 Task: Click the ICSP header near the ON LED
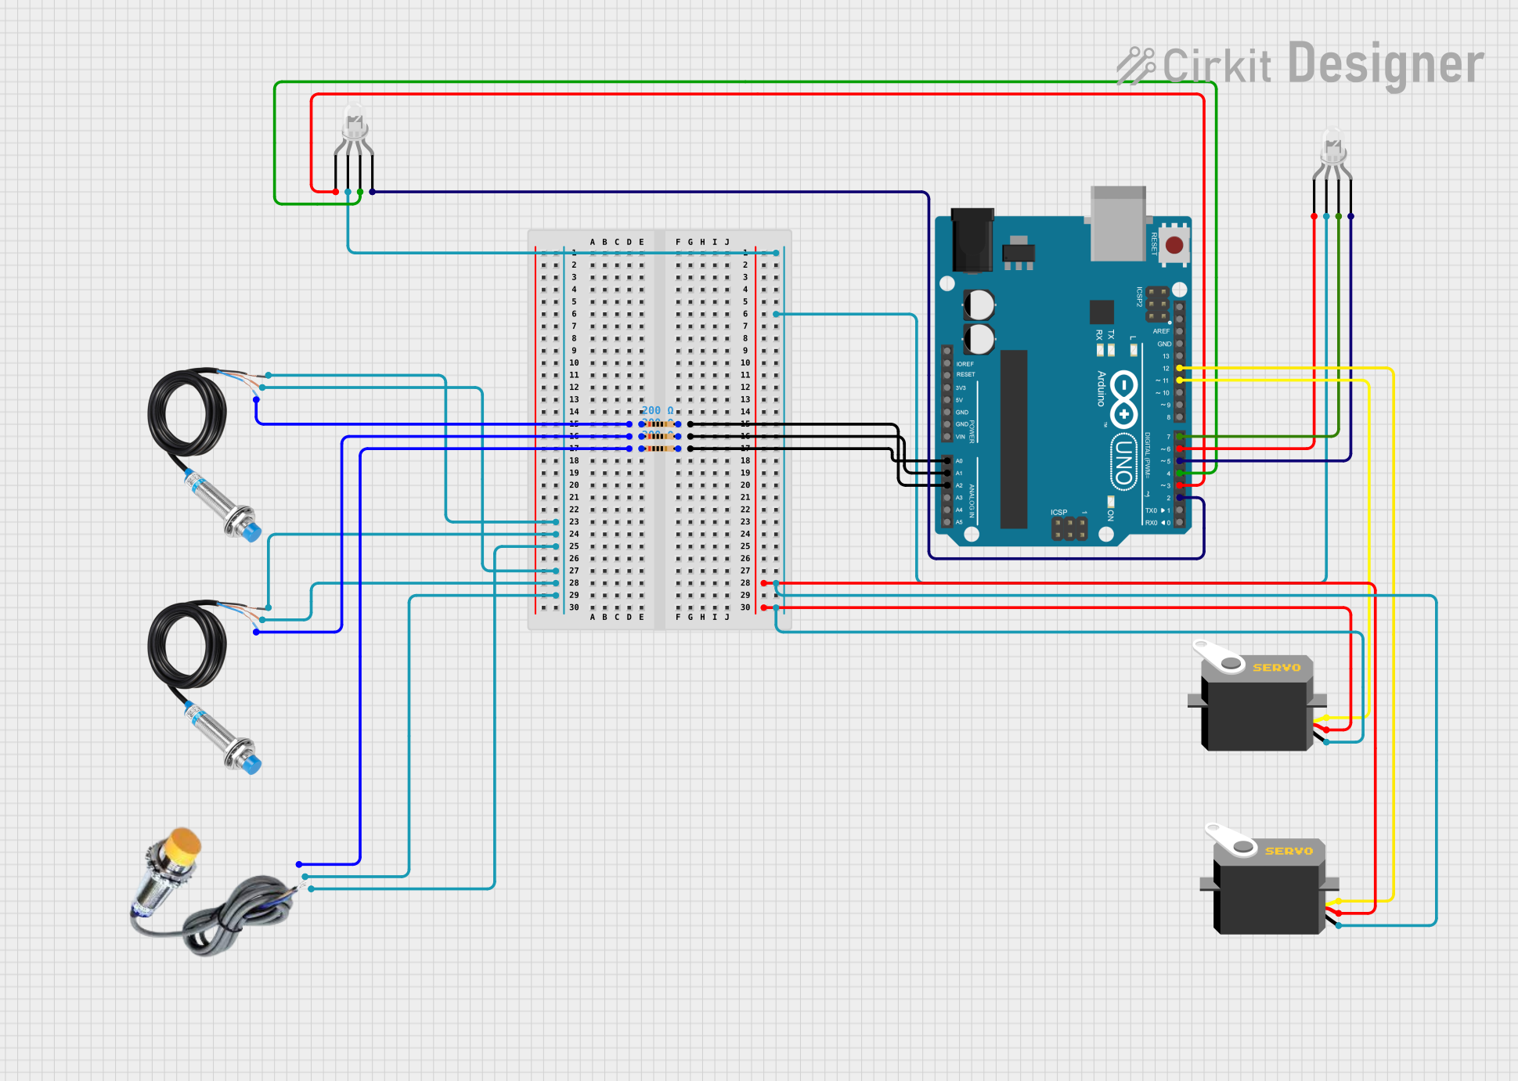[1069, 528]
